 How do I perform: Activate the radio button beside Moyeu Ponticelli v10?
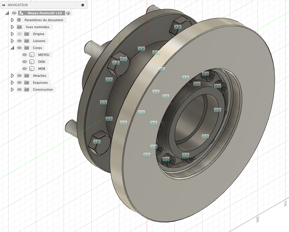[x=68, y=13]
